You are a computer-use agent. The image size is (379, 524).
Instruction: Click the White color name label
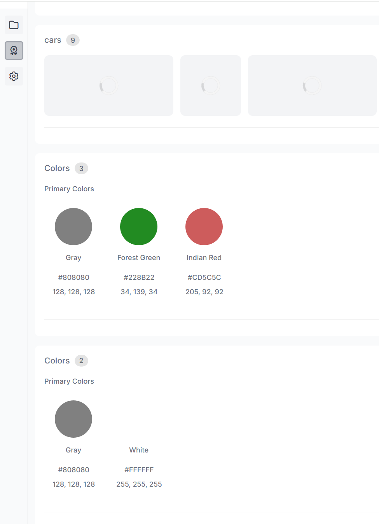point(139,450)
